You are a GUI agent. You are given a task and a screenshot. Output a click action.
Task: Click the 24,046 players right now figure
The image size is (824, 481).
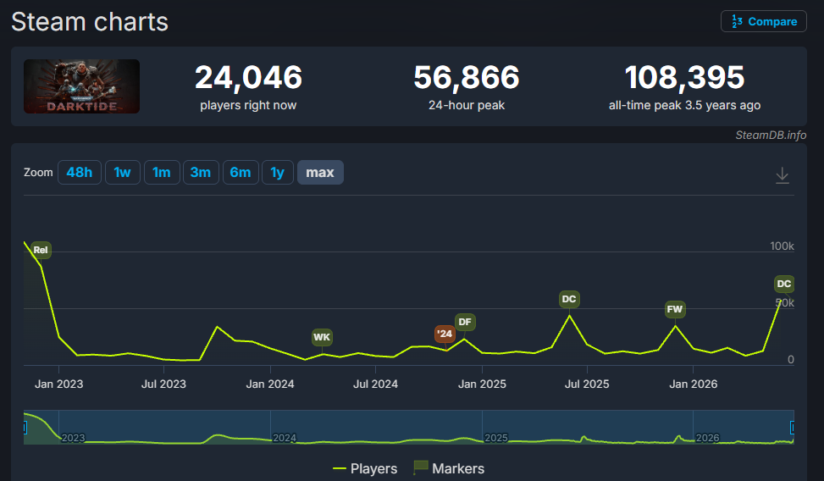point(249,77)
